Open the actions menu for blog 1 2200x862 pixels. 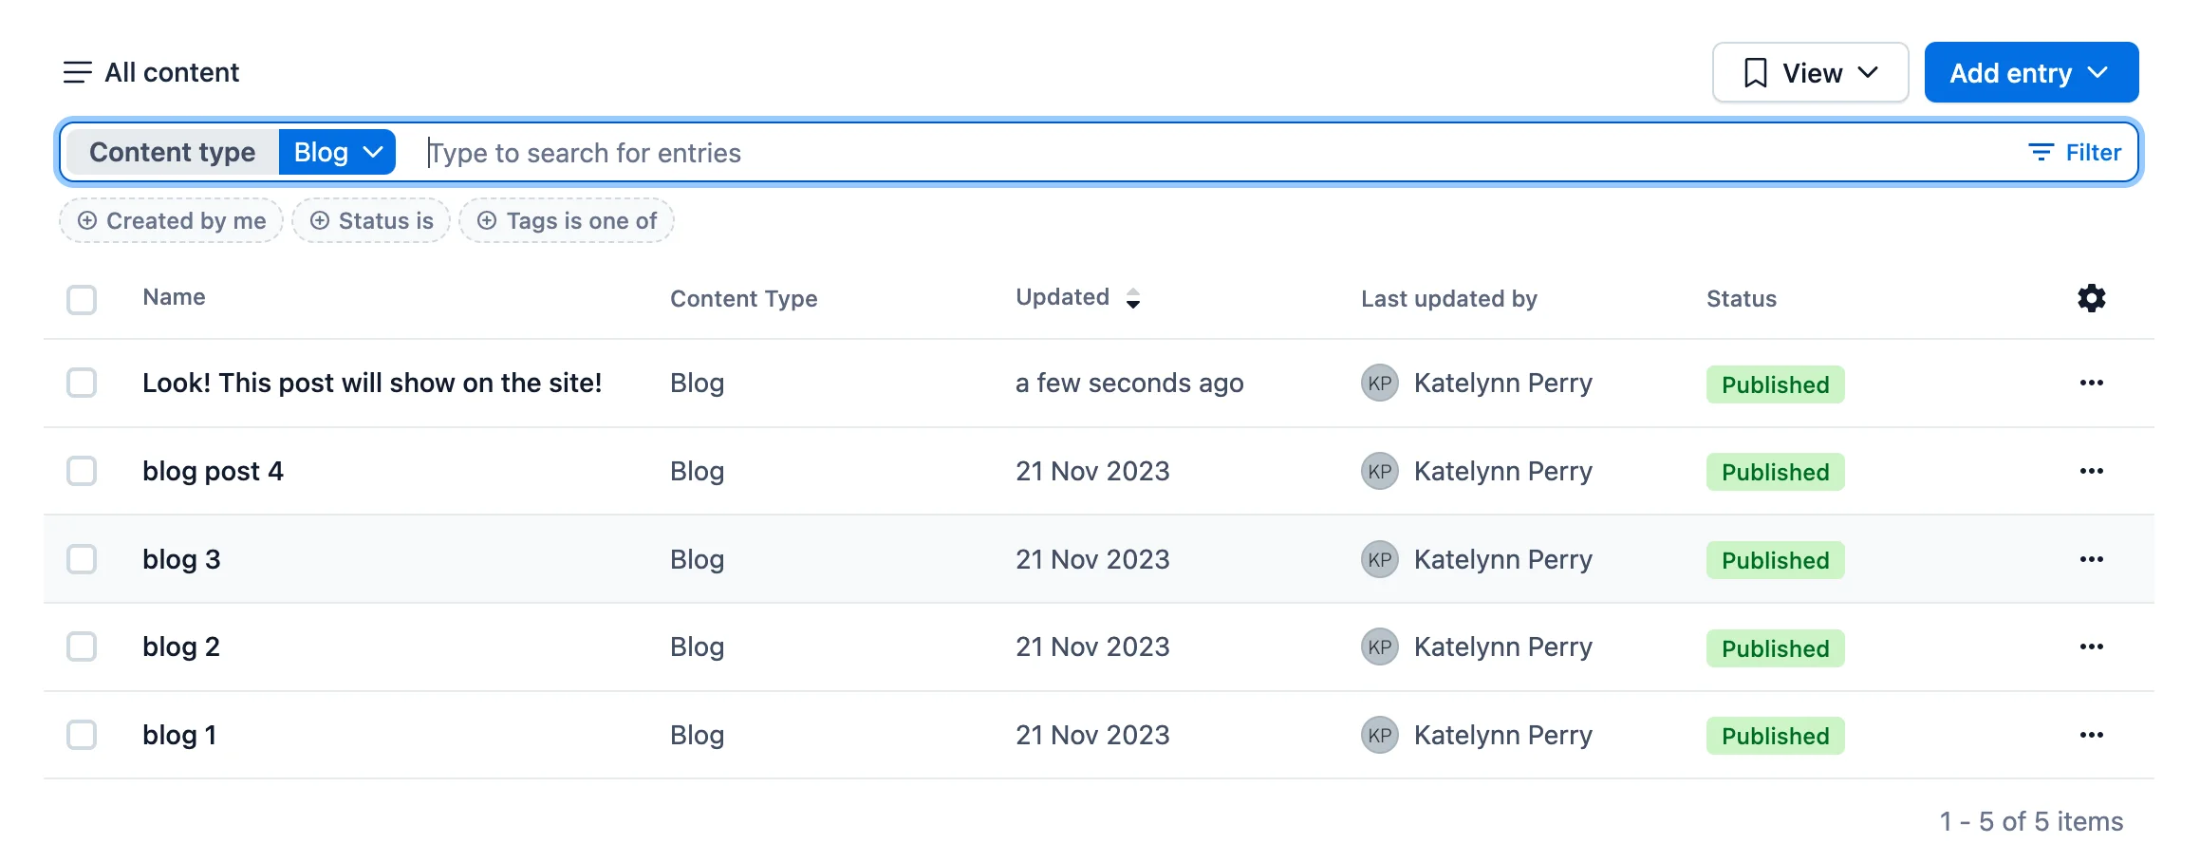click(2091, 735)
